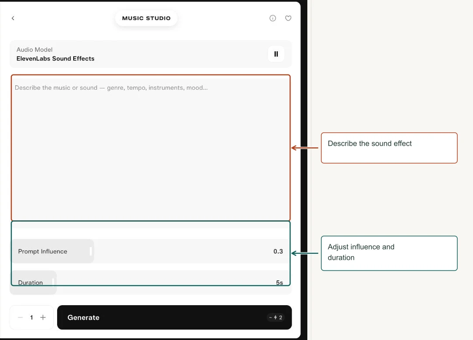This screenshot has width=473, height=340.
Task: Click the Prompt Influence value 0.3
Action: [x=278, y=251]
